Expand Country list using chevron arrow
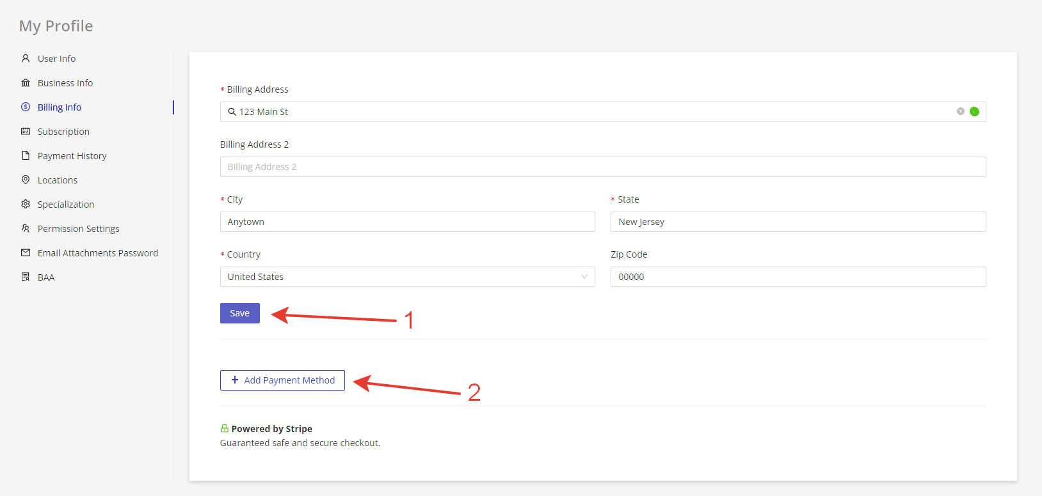Screen dimensions: 1042x496 (x=584, y=277)
